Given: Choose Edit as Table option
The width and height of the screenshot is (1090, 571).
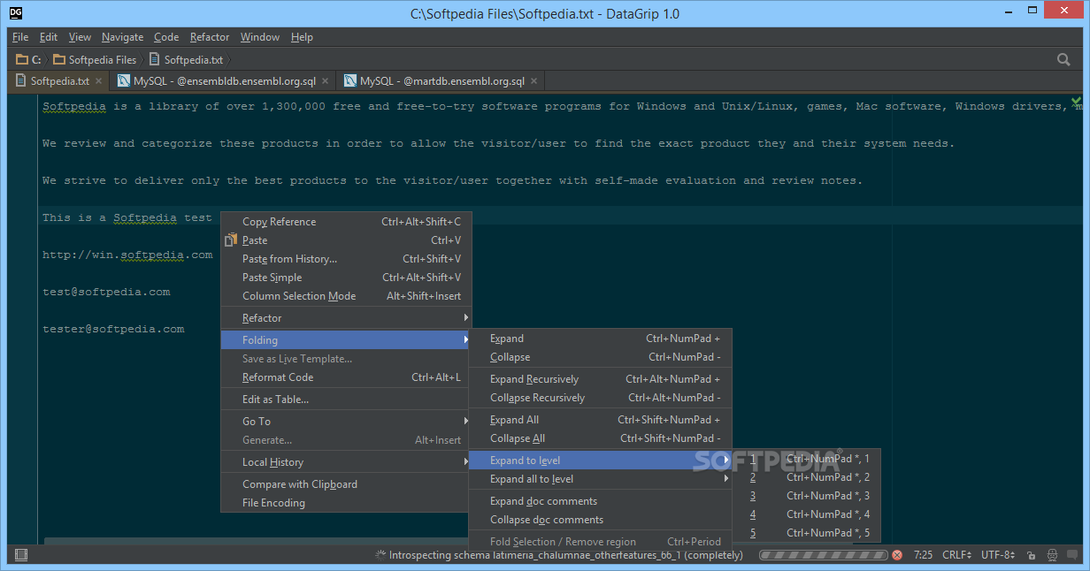Looking at the screenshot, I should tap(346, 400).
